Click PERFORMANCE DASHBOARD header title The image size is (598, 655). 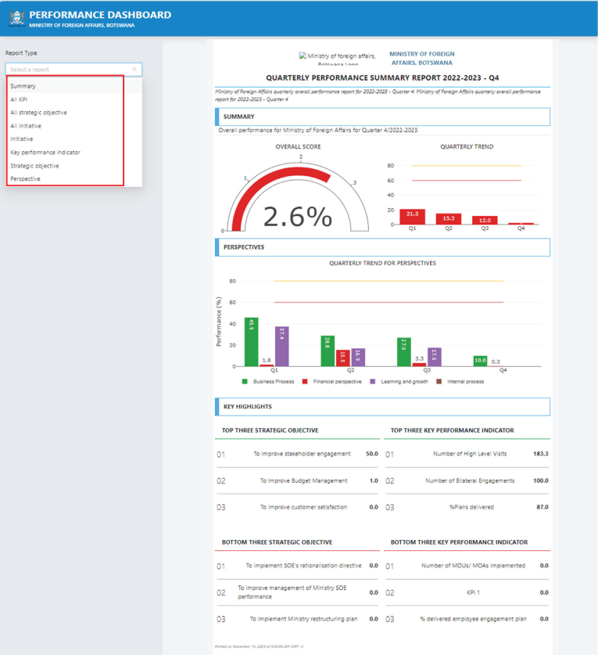click(x=100, y=15)
